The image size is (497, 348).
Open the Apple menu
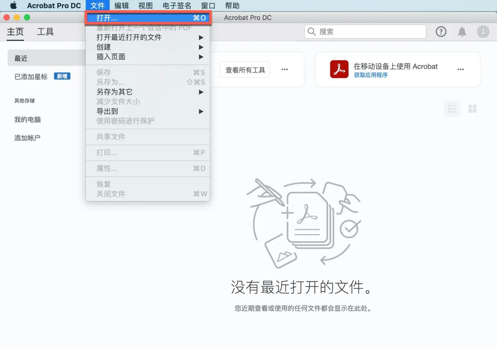click(x=14, y=5)
